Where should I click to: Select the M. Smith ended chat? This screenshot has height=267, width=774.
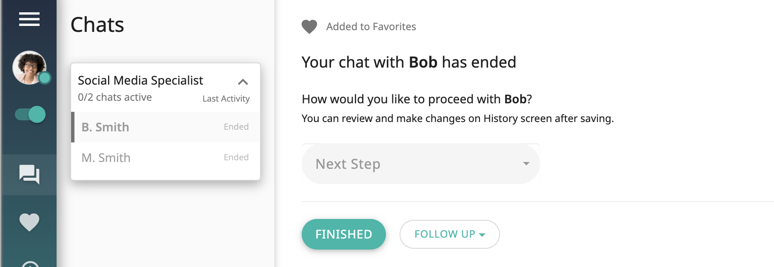point(105,157)
